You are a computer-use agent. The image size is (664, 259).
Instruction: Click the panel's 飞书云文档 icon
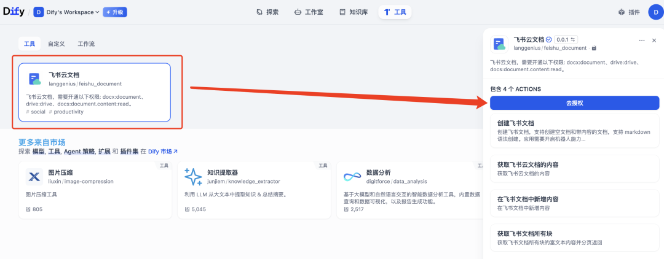pyautogui.click(x=499, y=44)
